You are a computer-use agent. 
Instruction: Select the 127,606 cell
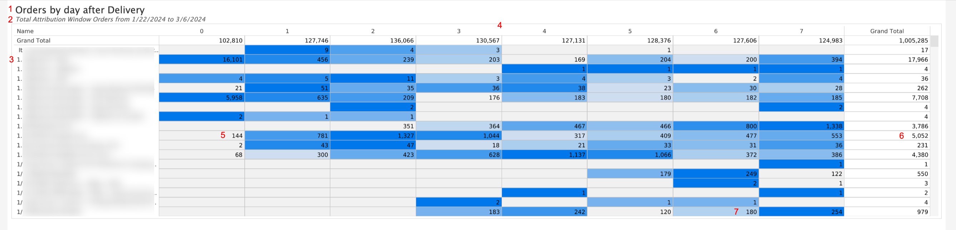click(716, 41)
